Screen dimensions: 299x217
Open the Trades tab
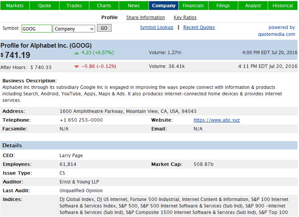coord(74,5)
